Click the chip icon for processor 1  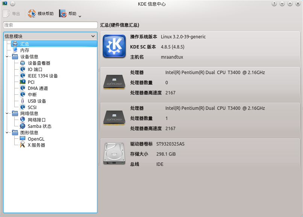(114, 118)
